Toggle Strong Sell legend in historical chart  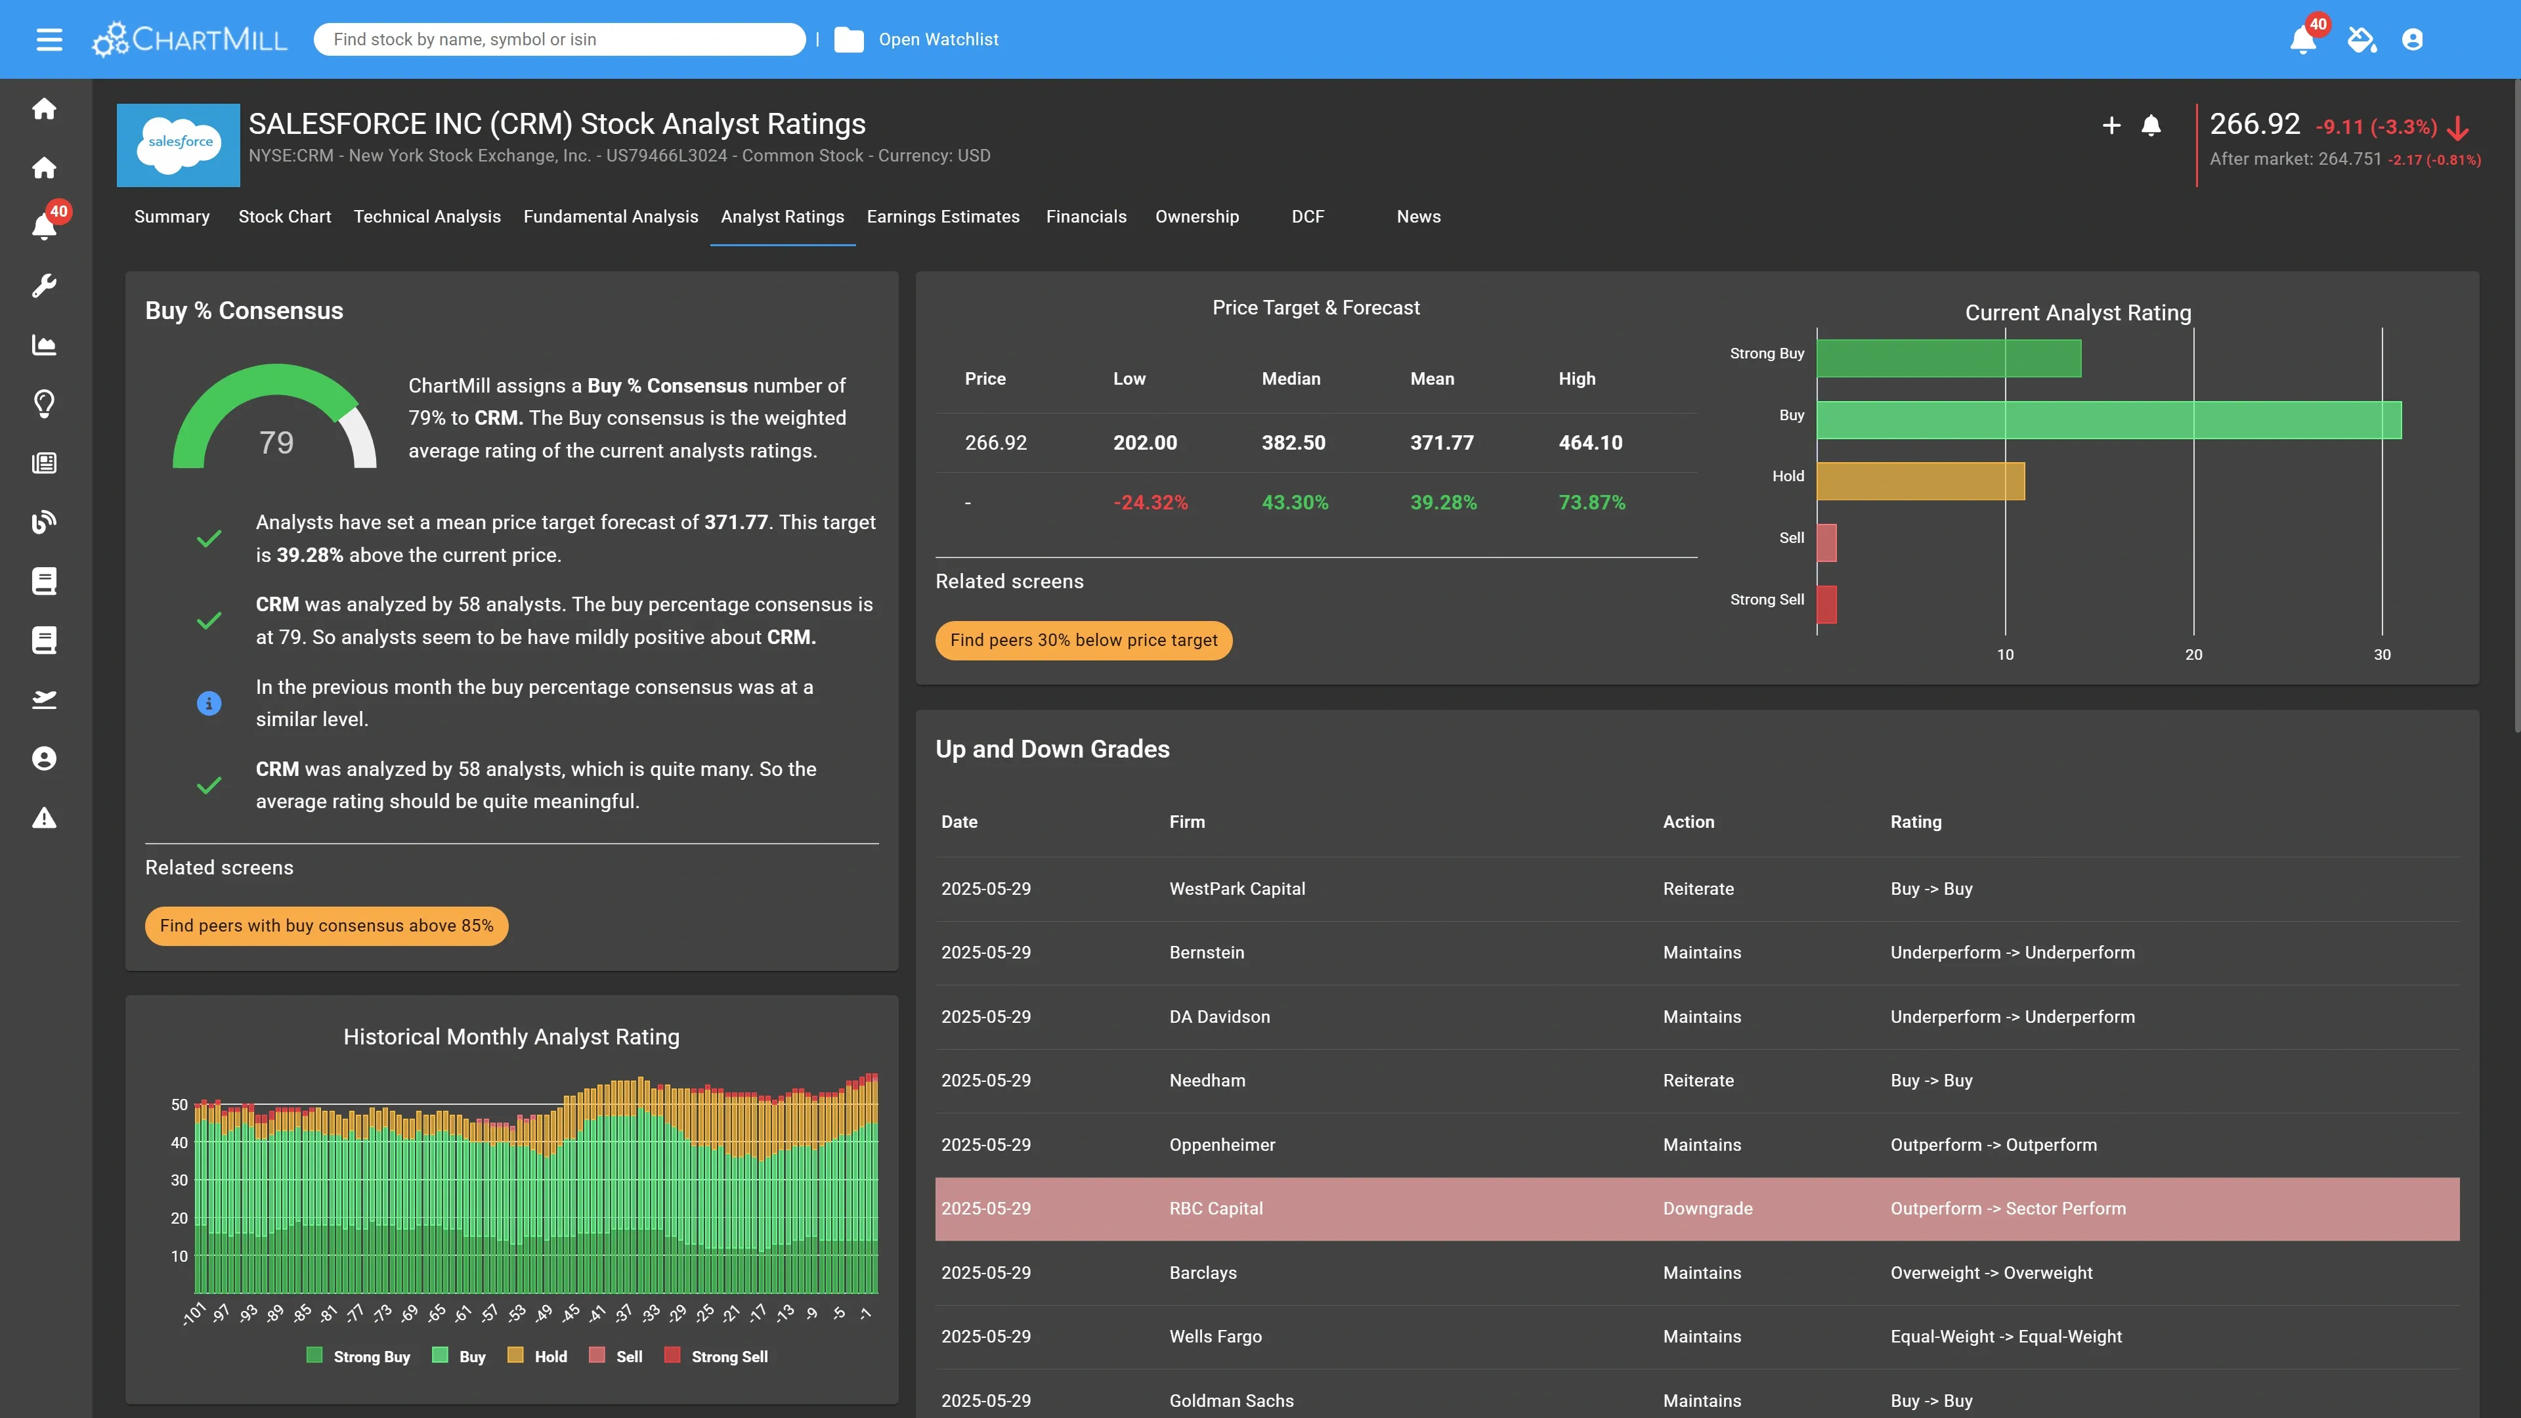click(x=716, y=1356)
